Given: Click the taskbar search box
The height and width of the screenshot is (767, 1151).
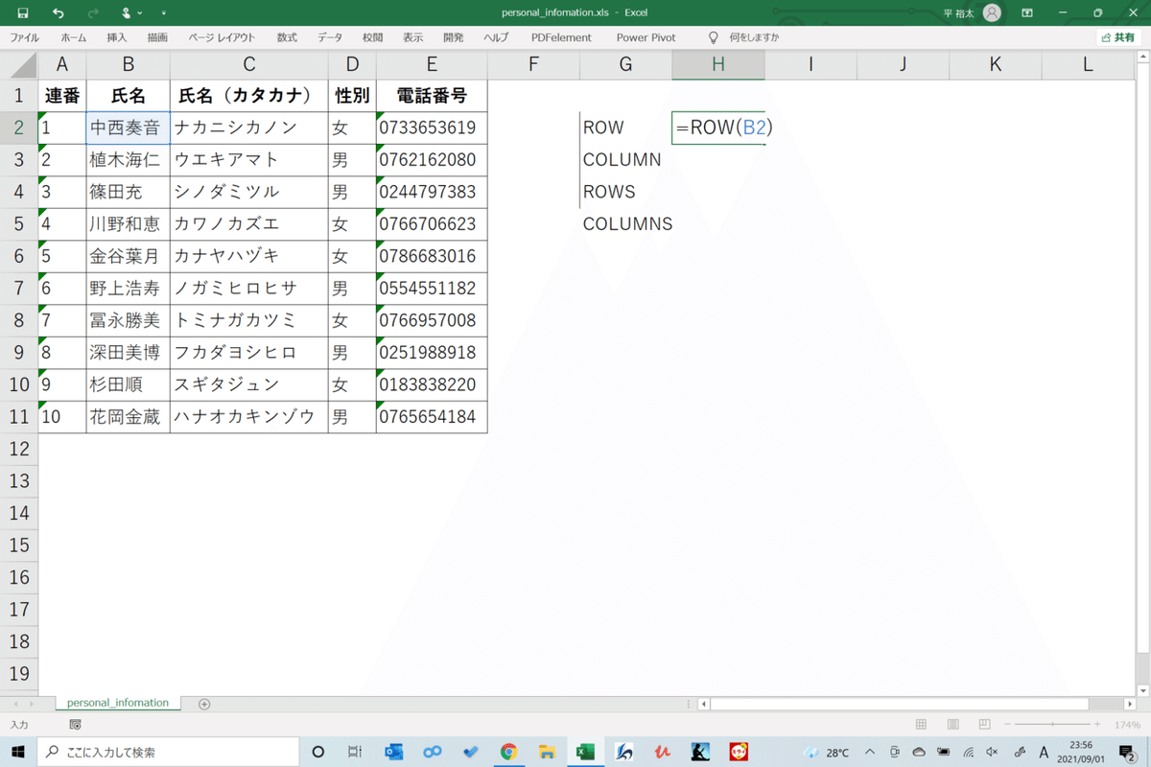Looking at the screenshot, I should pyautogui.click(x=168, y=753).
